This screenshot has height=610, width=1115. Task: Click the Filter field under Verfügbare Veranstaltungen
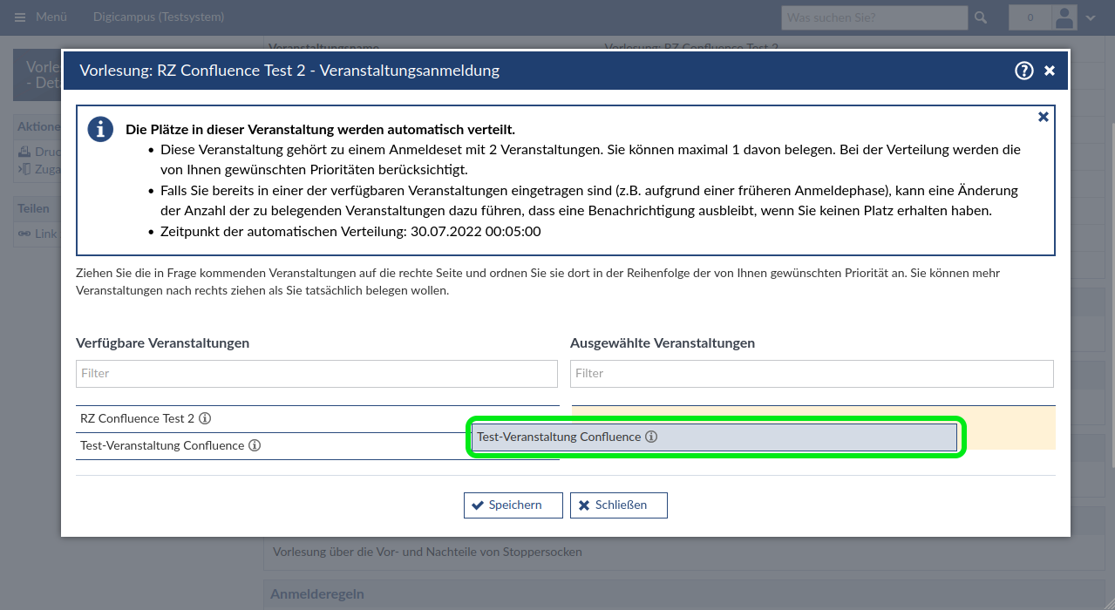pyautogui.click(x=316, y=373)
